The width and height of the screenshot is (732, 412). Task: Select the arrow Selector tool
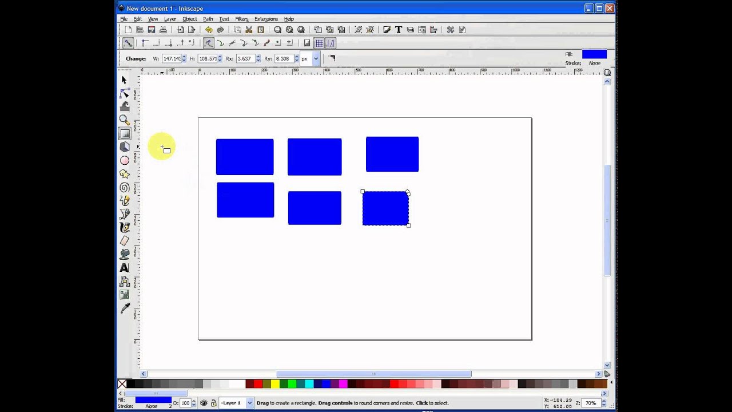[x=124, y=80]
